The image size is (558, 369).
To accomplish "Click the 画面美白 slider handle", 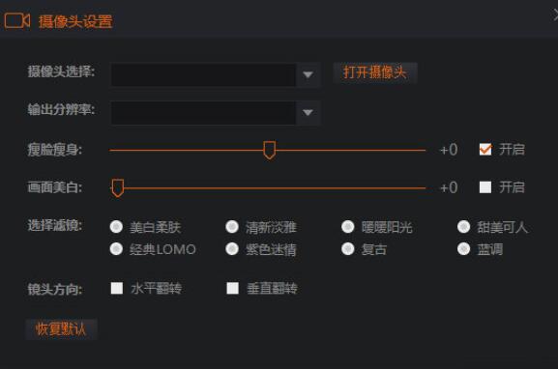I will click(117, 188).
